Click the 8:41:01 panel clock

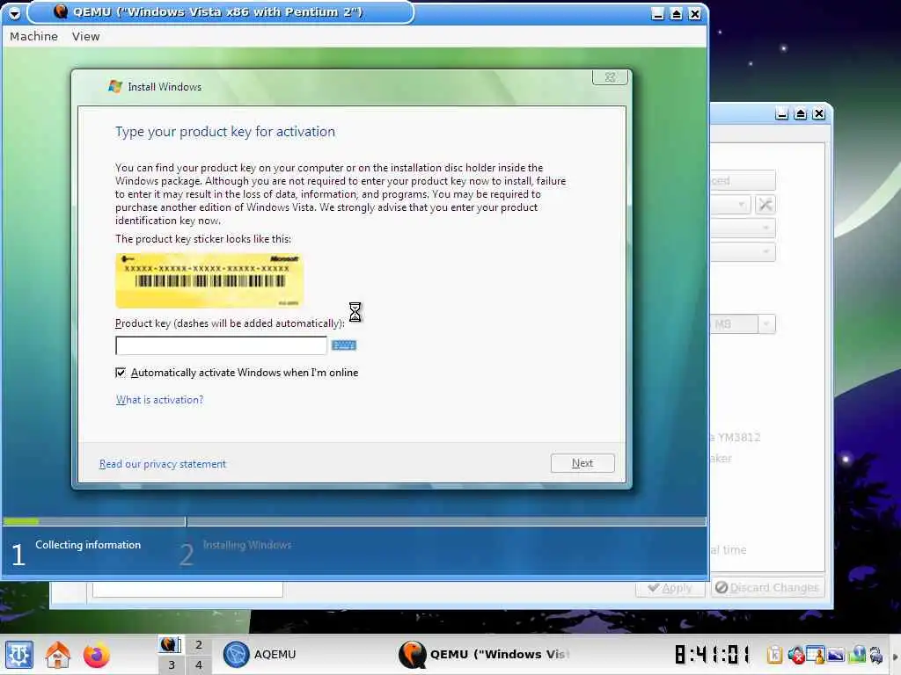coord(713,654)
